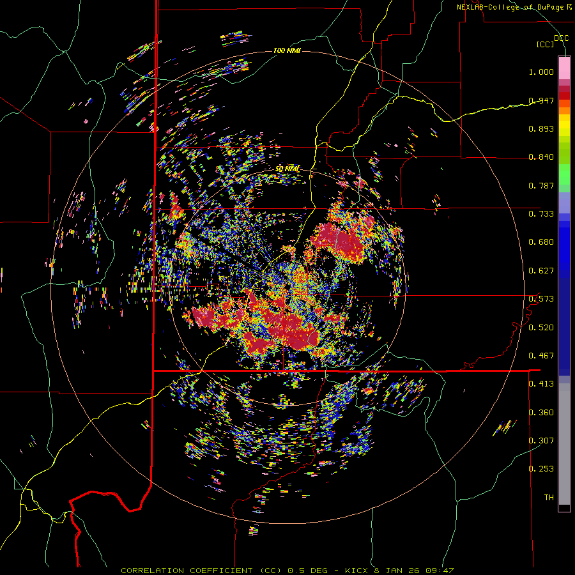Select the 0.573 scale value
Screen dimensions: 575x575
tap(541, 298)
